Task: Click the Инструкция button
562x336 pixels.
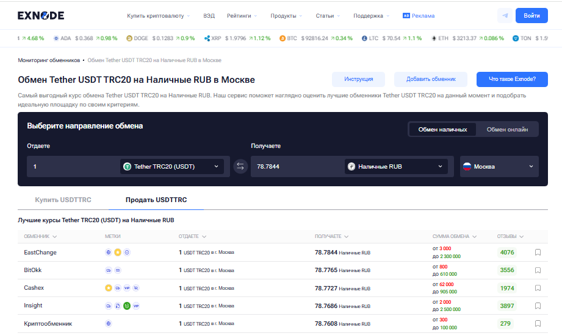Action: point(358,79)
